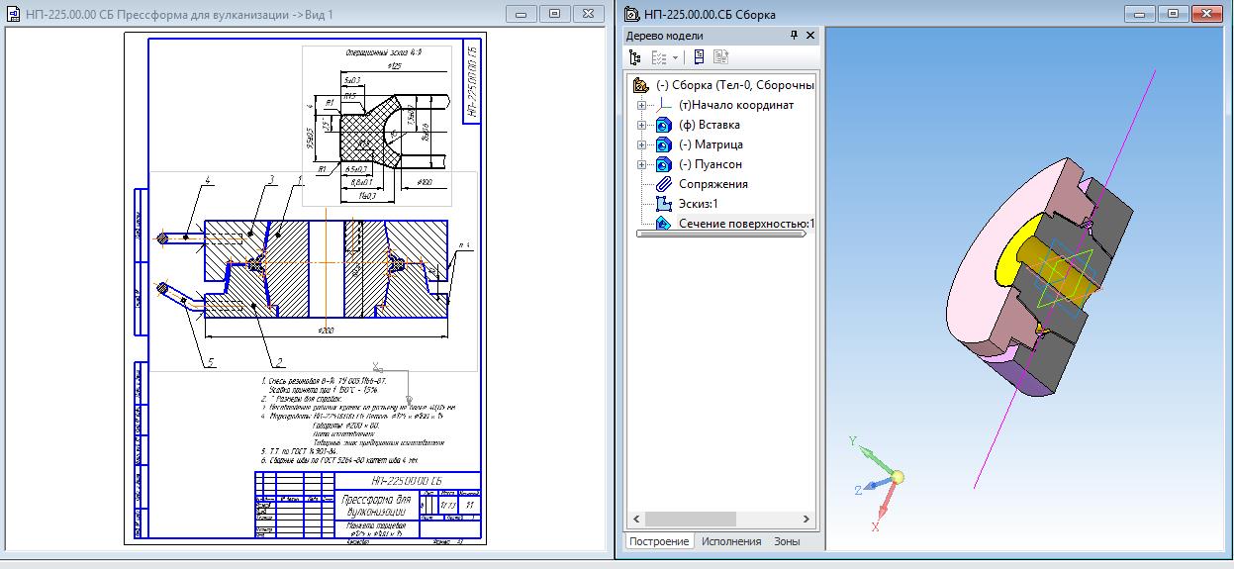The height and width of the screenshot is (569, 1234).
Task: Click the model tree structure display icon
Action: [x=635, y=57]
